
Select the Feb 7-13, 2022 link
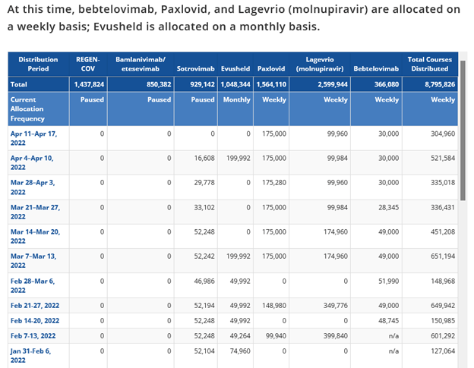click(33, 335)
